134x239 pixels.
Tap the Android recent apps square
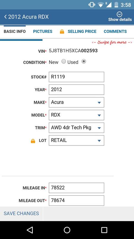(x=104, y=230)
